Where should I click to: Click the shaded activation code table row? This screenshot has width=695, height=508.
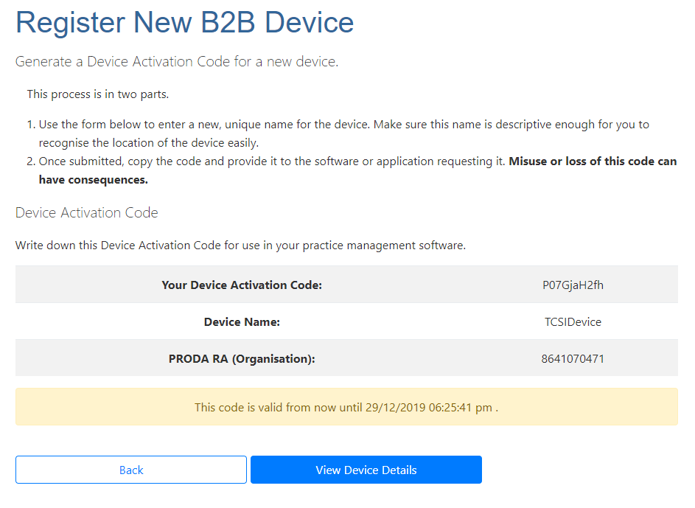(x=346, y=285)
